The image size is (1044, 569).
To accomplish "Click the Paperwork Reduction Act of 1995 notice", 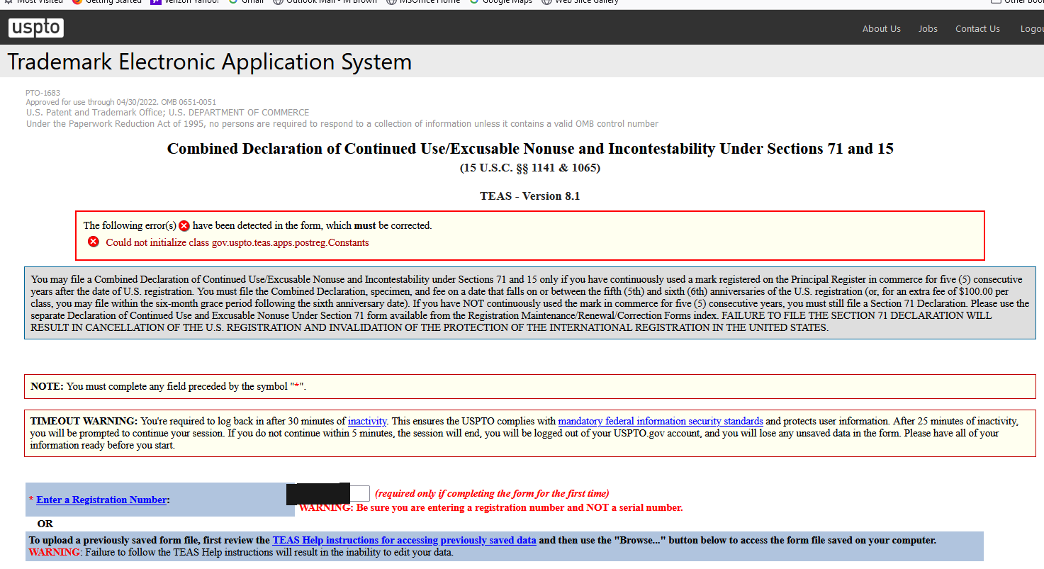I will coord(342,124).
